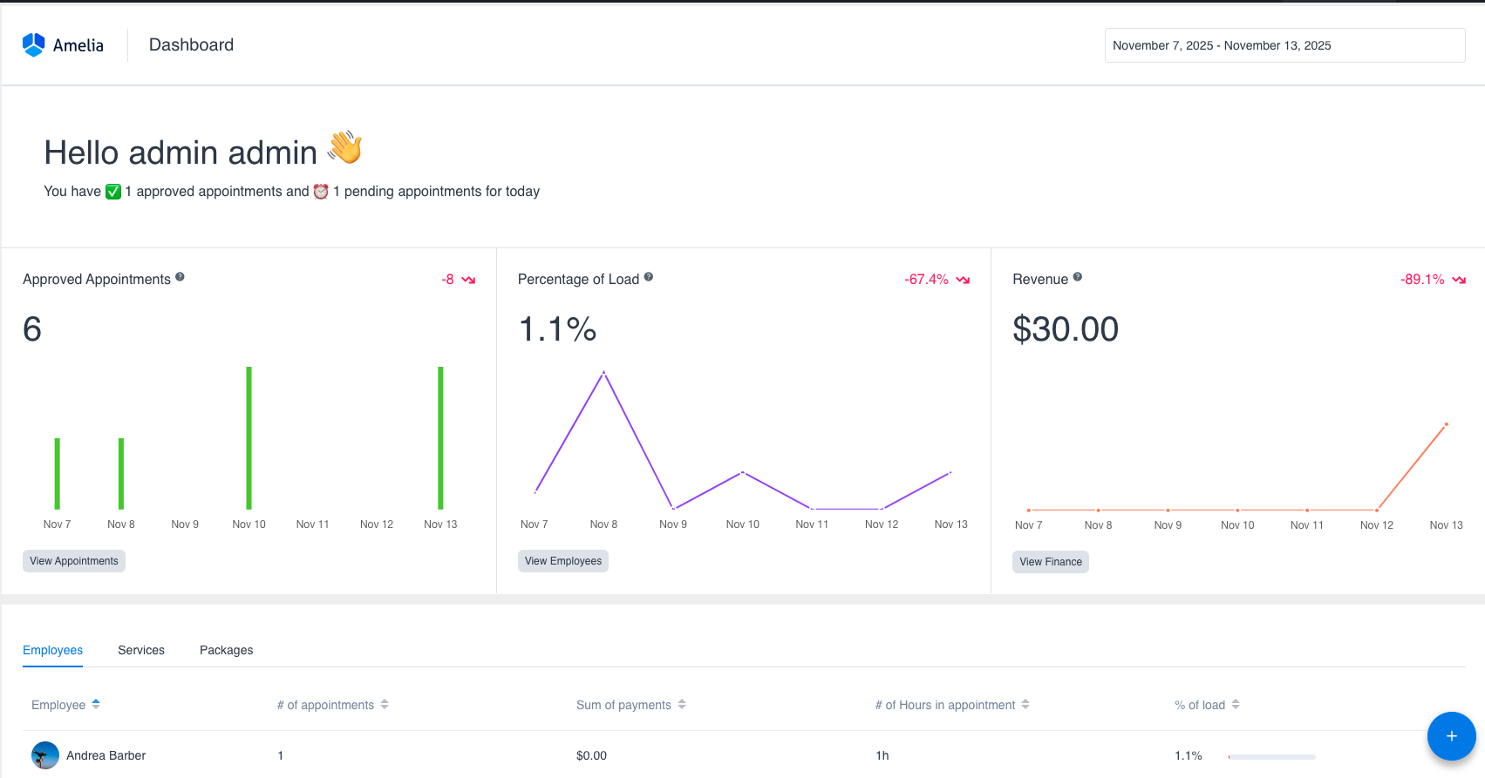
Task: Click the Hello admin admin greeting
Action: click(181, 152)
